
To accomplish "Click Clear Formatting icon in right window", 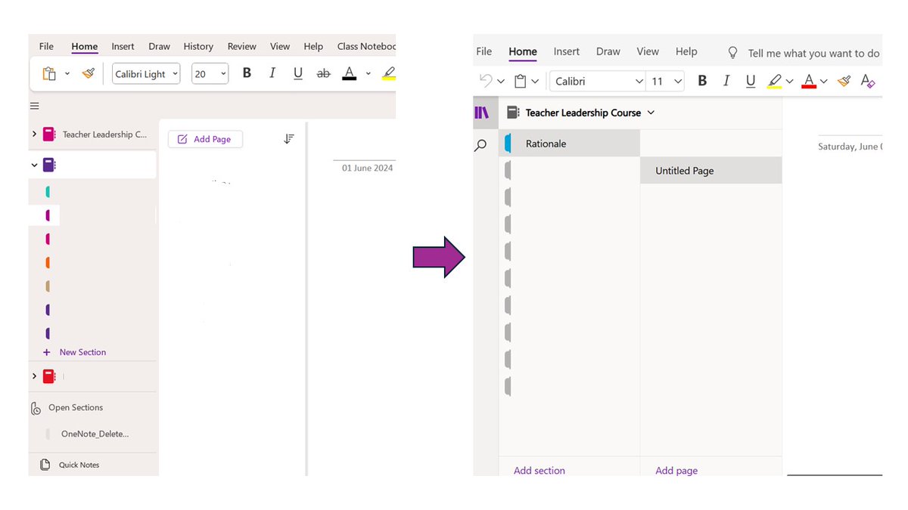I will pyautogui.click(x=868, y=81).
